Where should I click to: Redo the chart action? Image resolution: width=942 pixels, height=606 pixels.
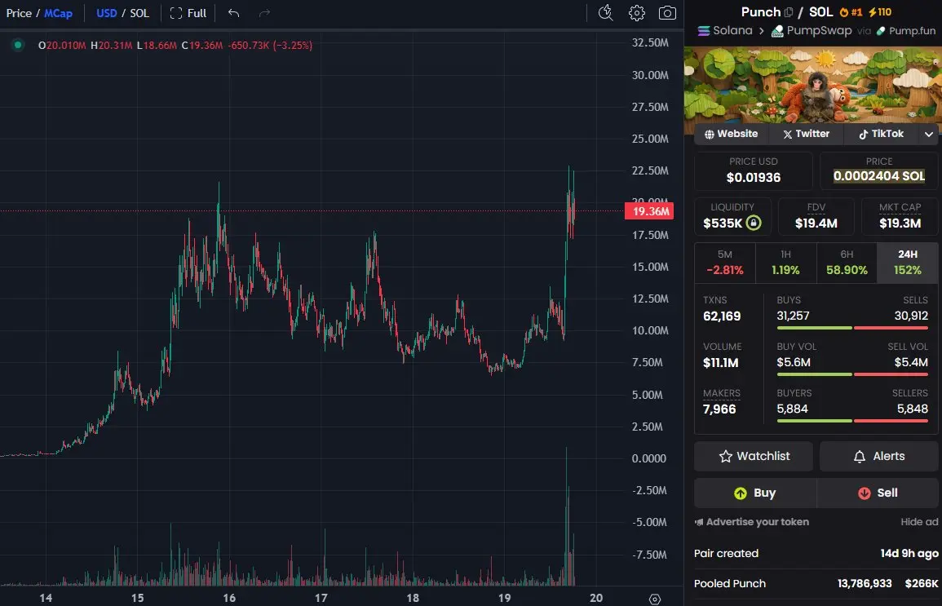(264, 12)
